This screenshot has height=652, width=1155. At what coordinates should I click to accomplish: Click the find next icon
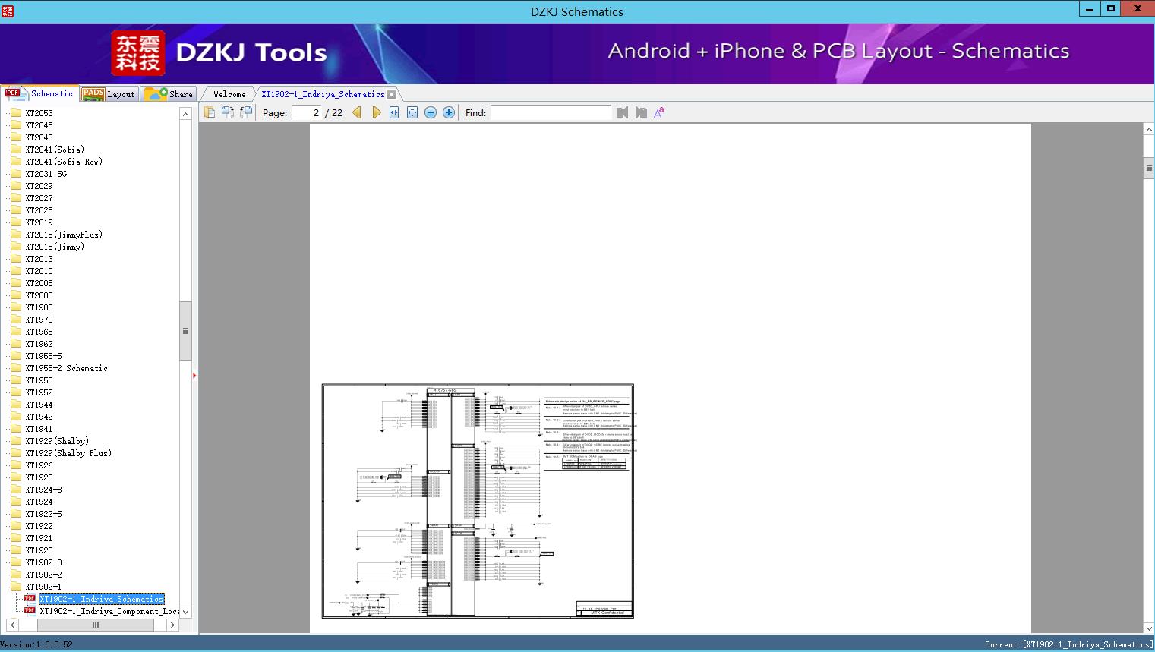point(641,112)
